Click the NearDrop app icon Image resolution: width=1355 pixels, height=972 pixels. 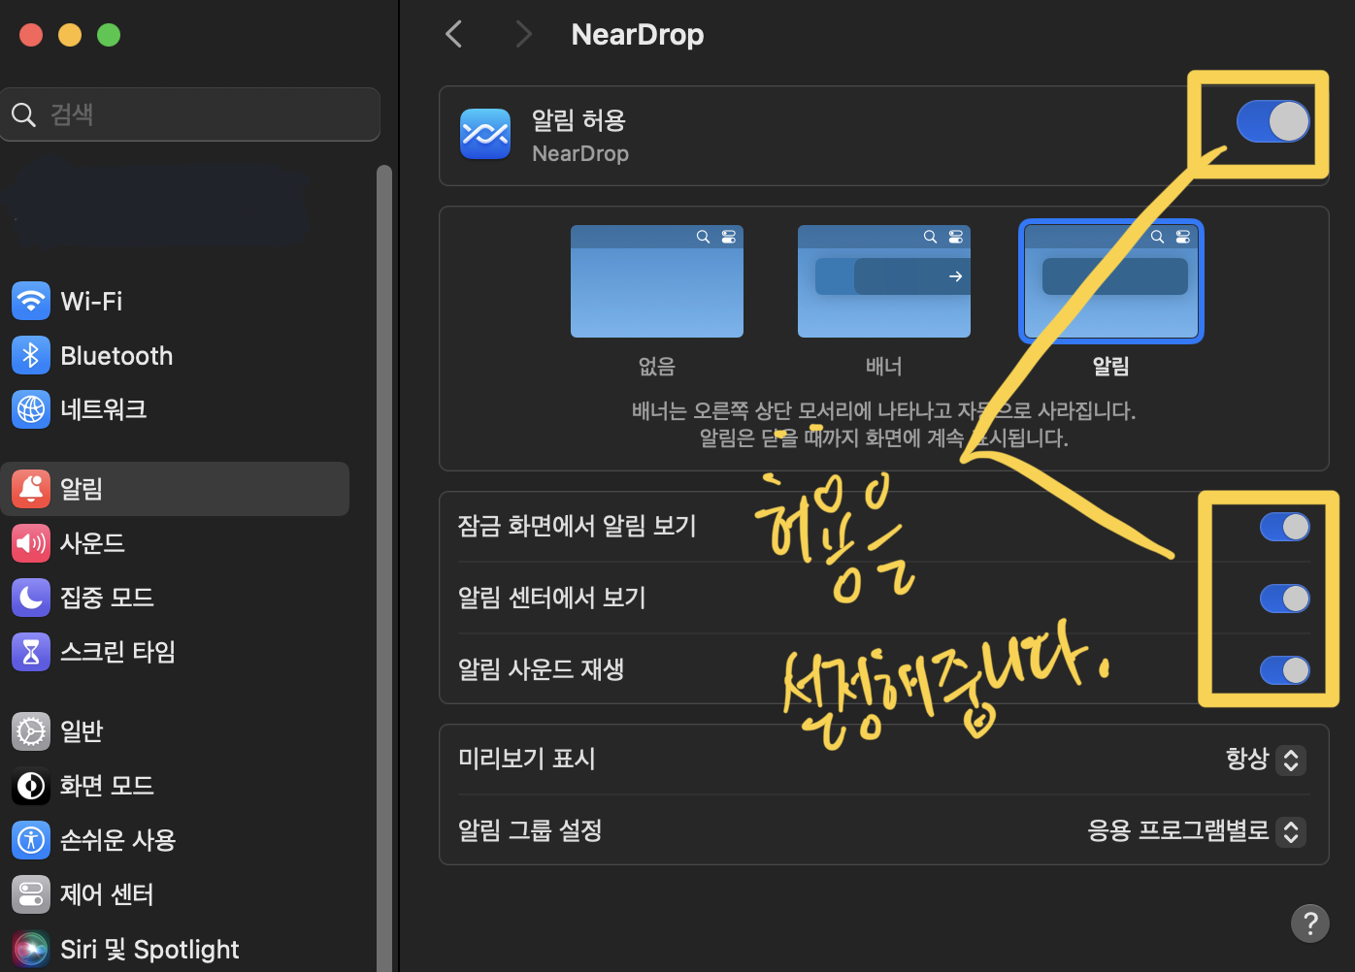point(485,134)
